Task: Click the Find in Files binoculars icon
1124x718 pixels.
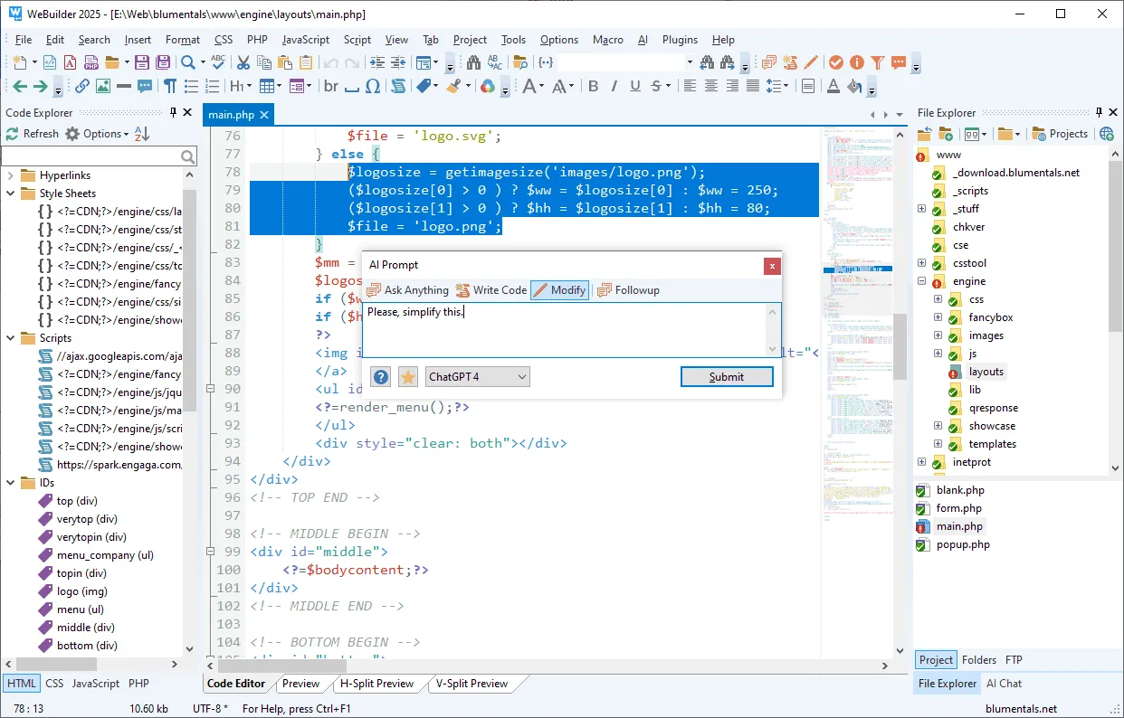Action: pos(473,61)
